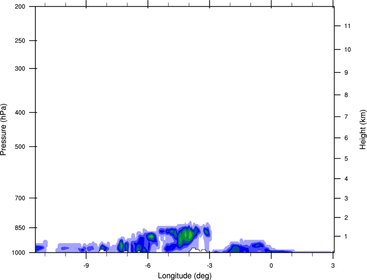Image resolution: width=367 pixels, height=280 pixels.
Task: Click the Pressure (hPa) axis title
Action: (x=3, y=130)
